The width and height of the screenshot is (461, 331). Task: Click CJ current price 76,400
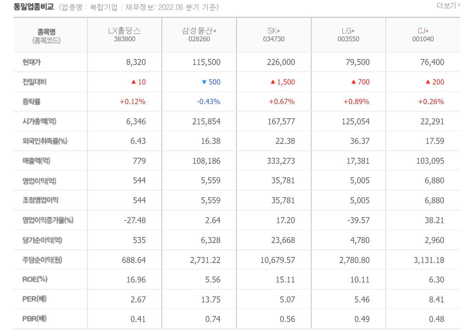(x=432, y=62)
